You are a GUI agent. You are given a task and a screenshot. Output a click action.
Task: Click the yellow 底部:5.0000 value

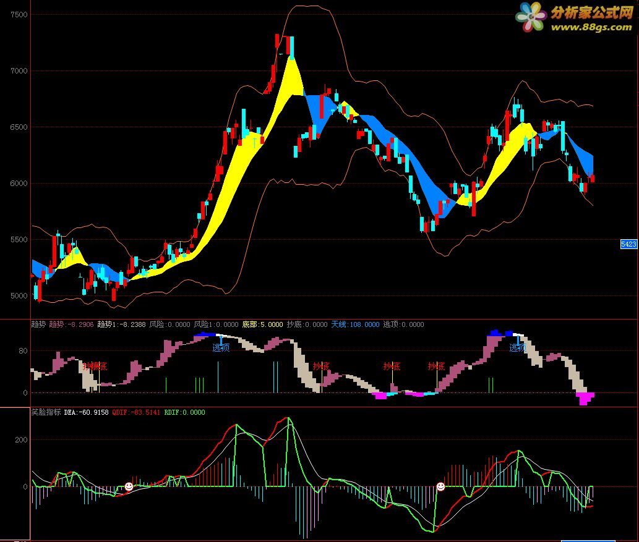[x=262, y=324]
